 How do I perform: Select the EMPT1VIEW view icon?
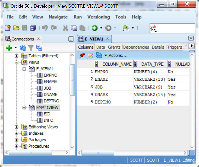[x=32, y=108]
